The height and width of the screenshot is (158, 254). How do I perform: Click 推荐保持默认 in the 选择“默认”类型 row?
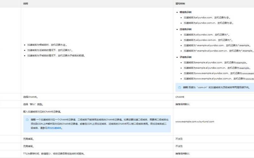tap(183, 104)
